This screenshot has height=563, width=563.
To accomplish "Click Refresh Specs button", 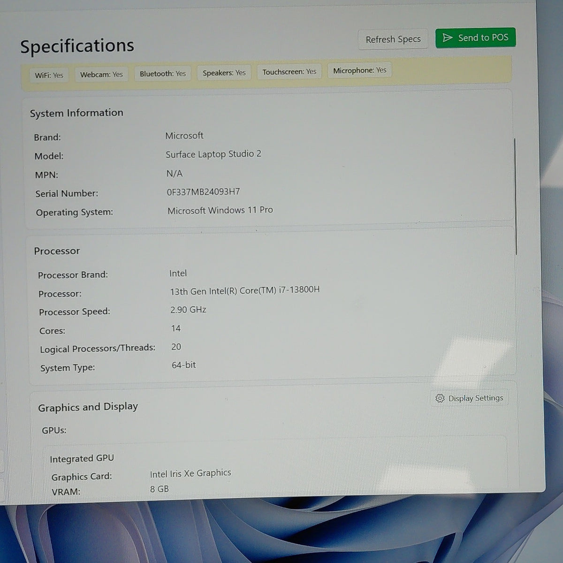I will click(393, 39).
